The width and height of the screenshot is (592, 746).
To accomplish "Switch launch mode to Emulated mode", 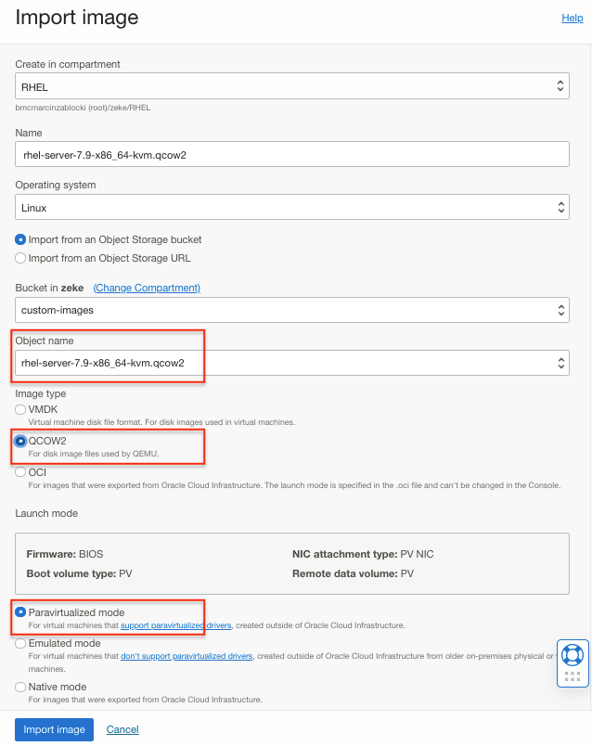I will pyautogui.click(x=21, y=643).
